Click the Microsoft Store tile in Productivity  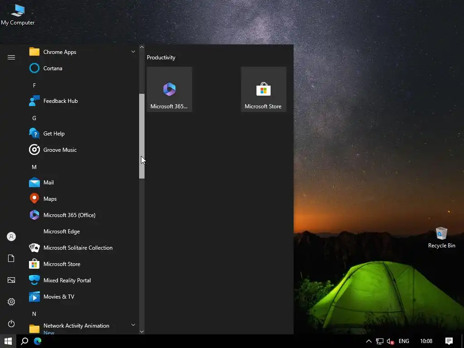coord(263,89)
